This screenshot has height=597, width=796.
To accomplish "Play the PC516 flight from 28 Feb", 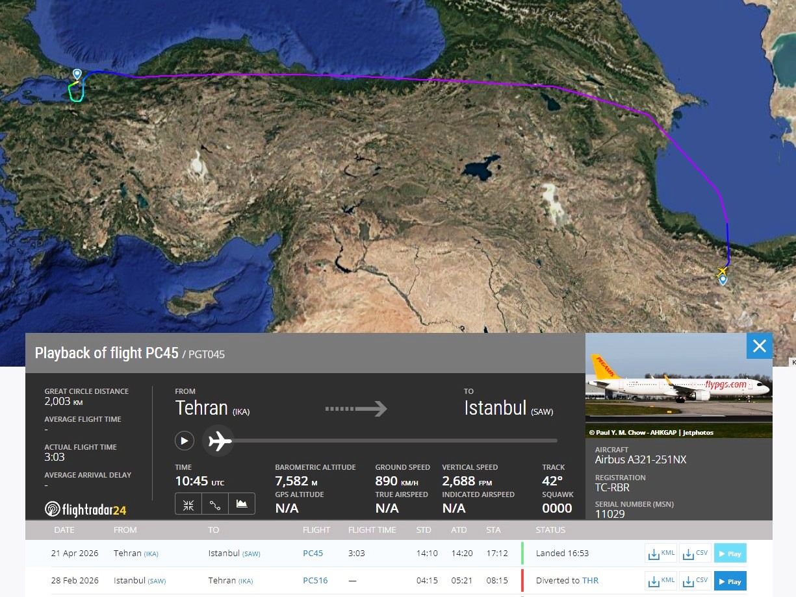I will coord(730,581).
